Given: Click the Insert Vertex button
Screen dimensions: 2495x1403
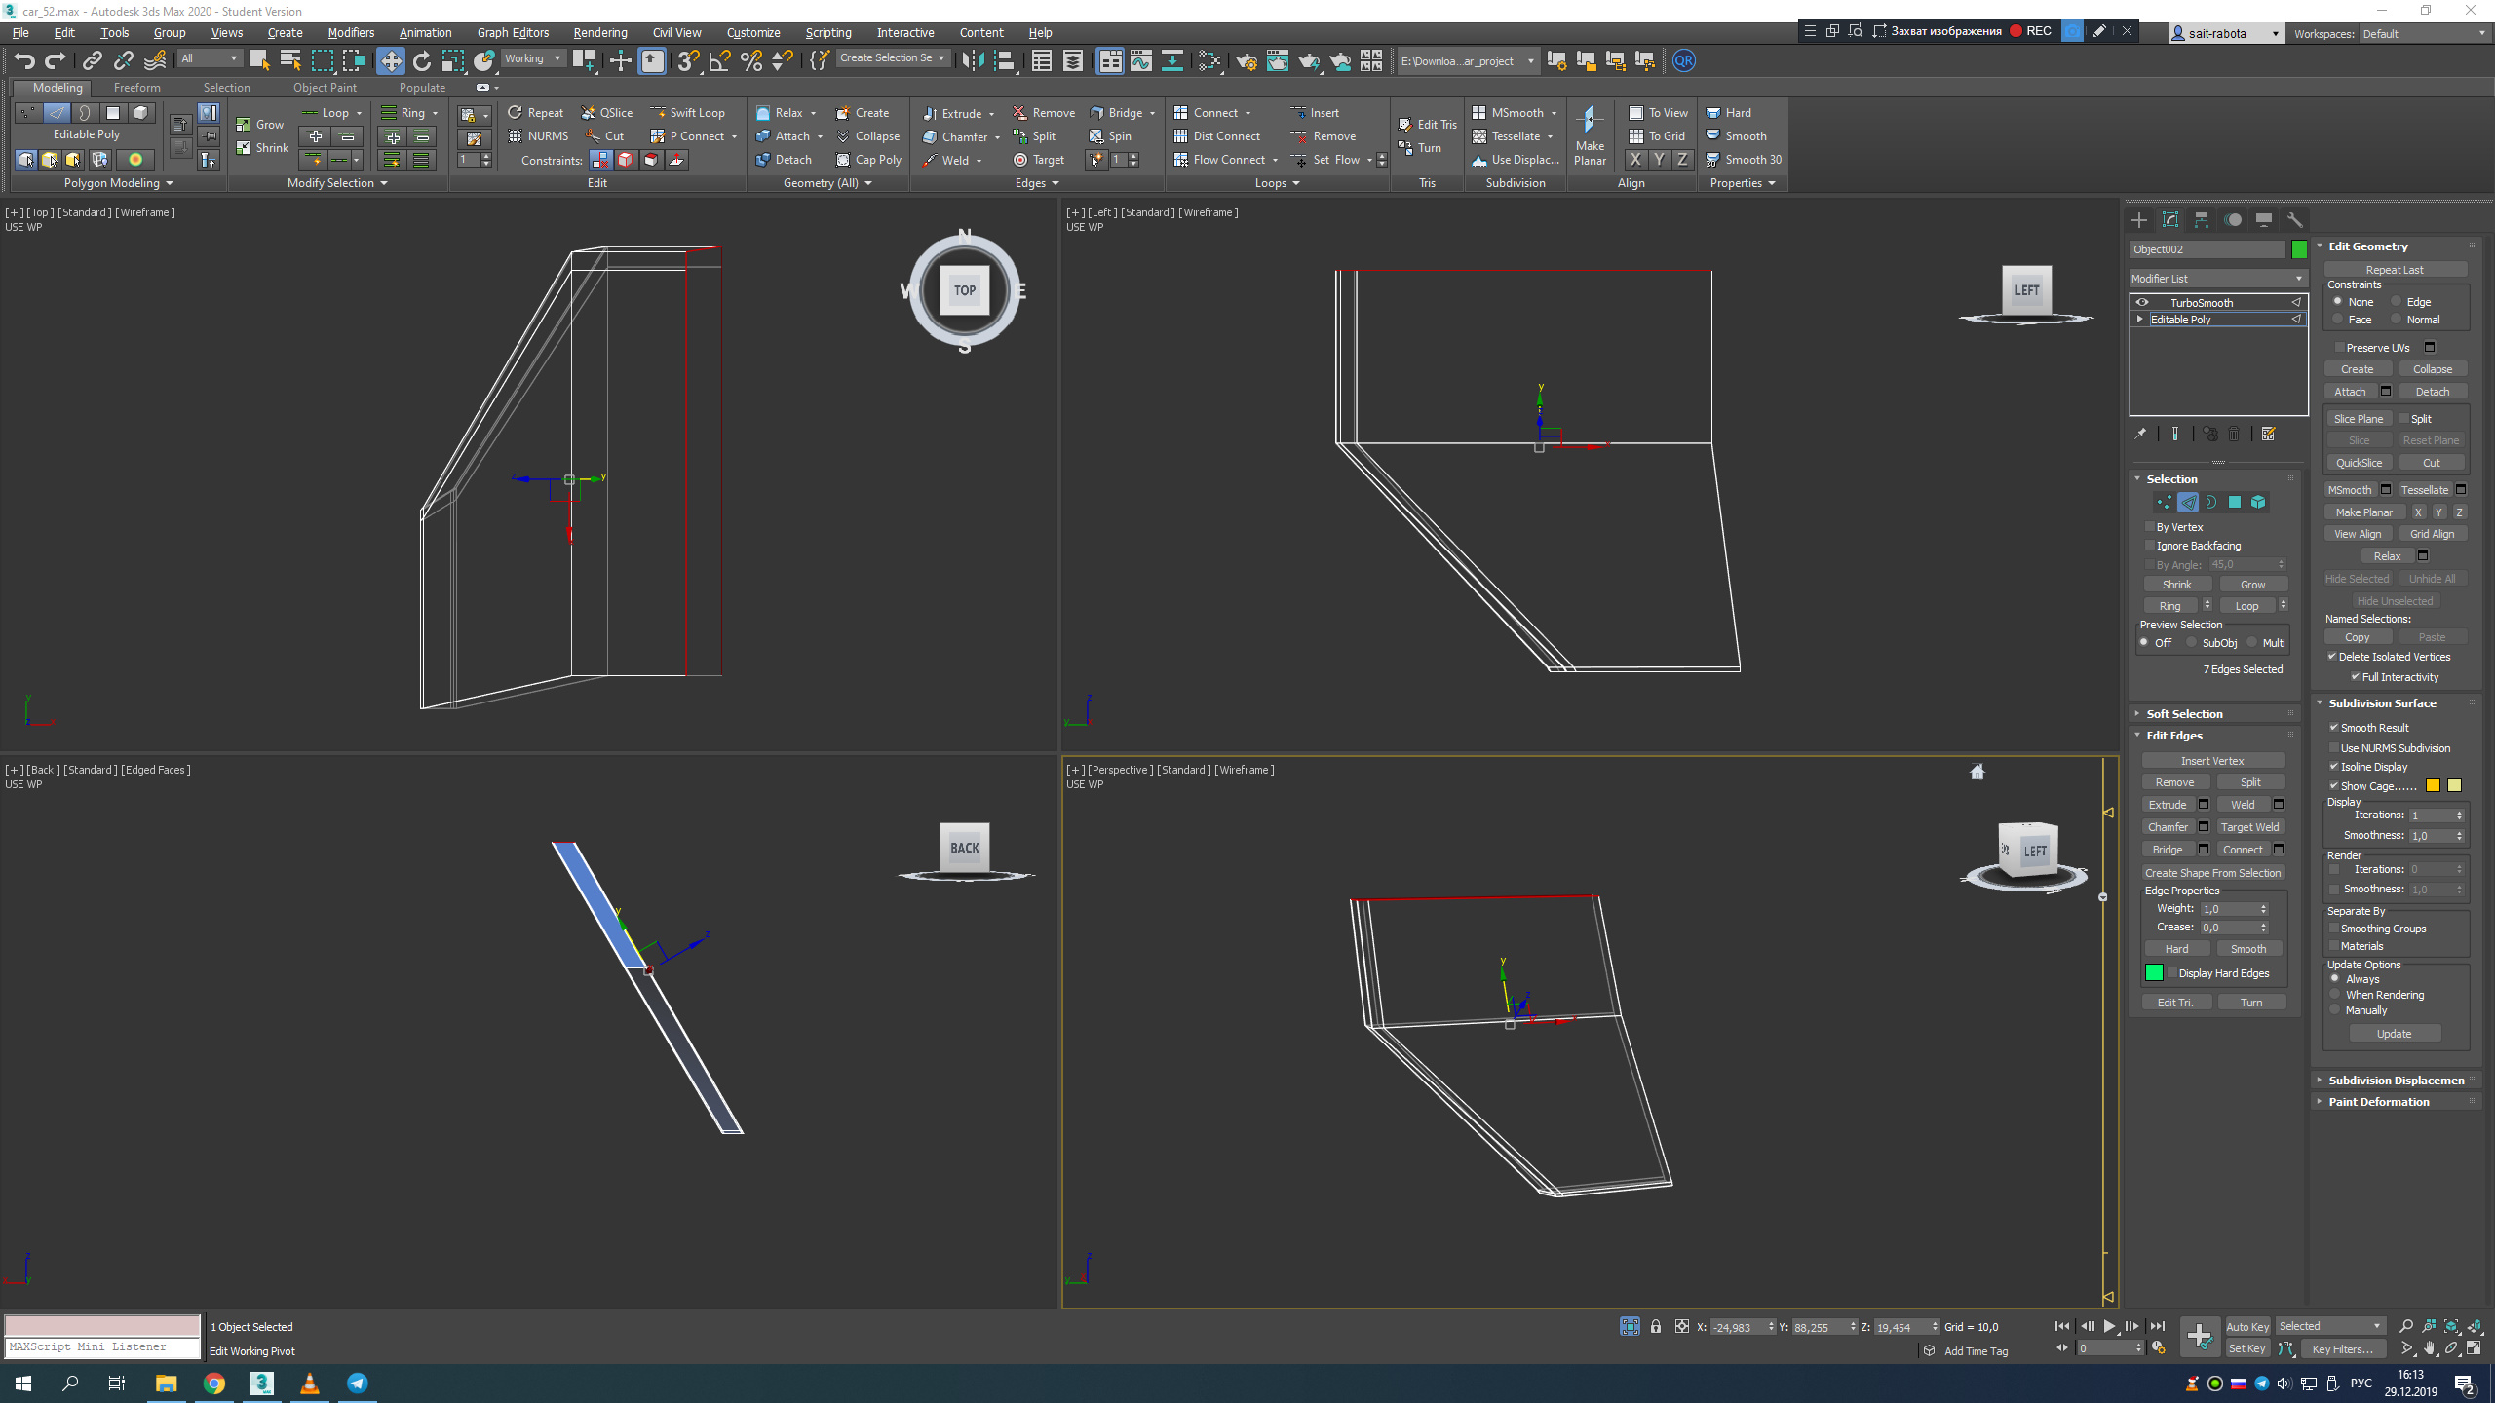Looking at the screenshot, I should pos(2213,761).
